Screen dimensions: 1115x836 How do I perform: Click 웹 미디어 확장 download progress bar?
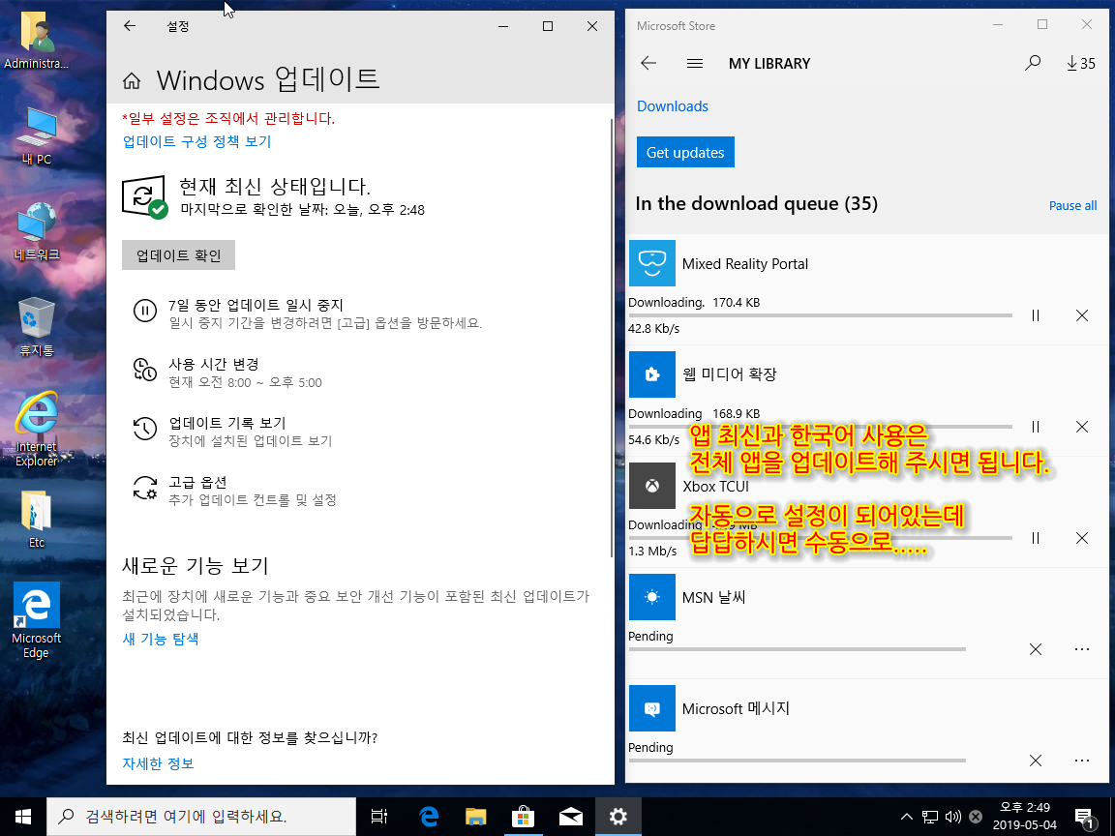(x=820, y=427)
